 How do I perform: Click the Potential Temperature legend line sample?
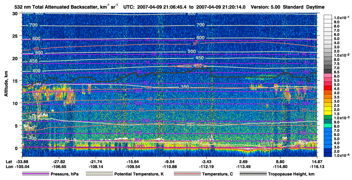coord(99,174)
